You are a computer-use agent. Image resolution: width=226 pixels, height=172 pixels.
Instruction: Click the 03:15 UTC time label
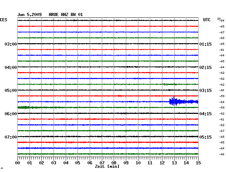pos(205,90)
